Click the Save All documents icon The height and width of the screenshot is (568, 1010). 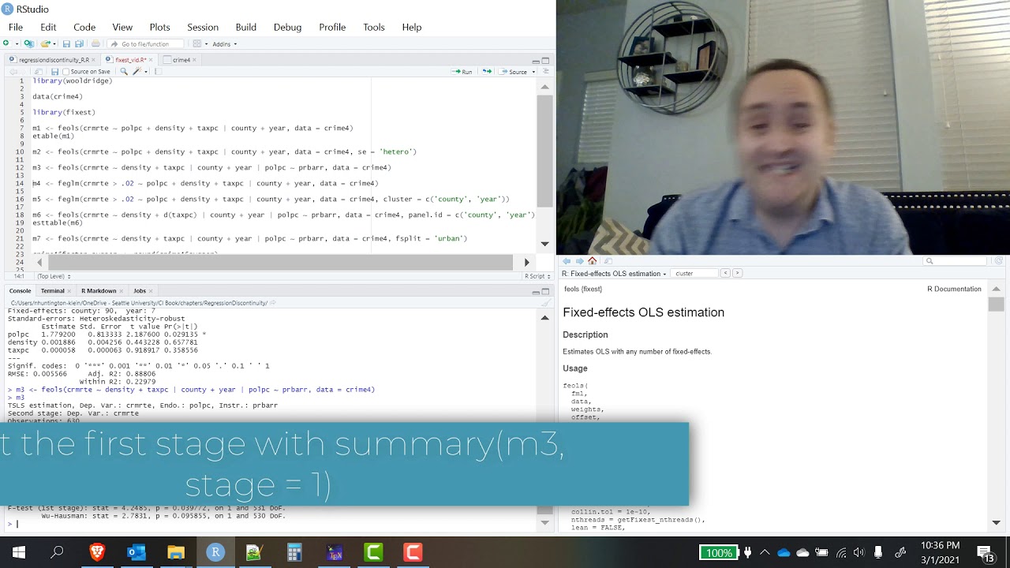pos(79,44)
